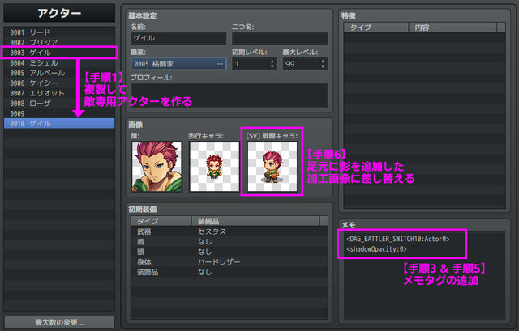
Task: Select highlighted actor 0010 ゲイル
Action: pyautogui.click(x=59, y=124)
